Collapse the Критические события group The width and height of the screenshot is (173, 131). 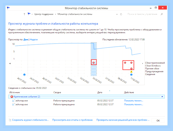tap(162, 97)
